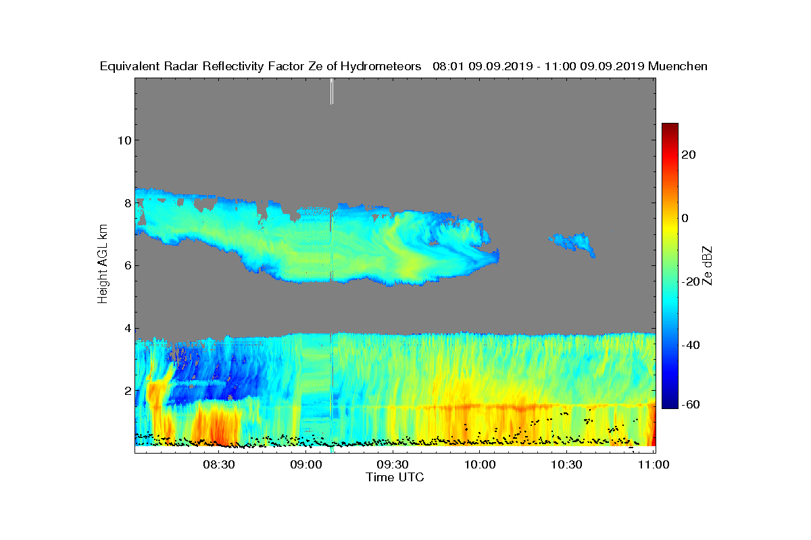Viewport: 811px width, 540px height.
Task: Click the colorbar value -60
Action: click(691, 404)
